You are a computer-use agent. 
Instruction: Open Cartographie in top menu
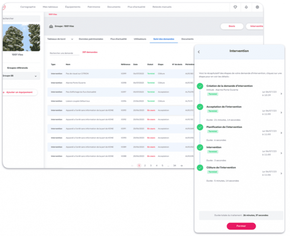point(28,7)
